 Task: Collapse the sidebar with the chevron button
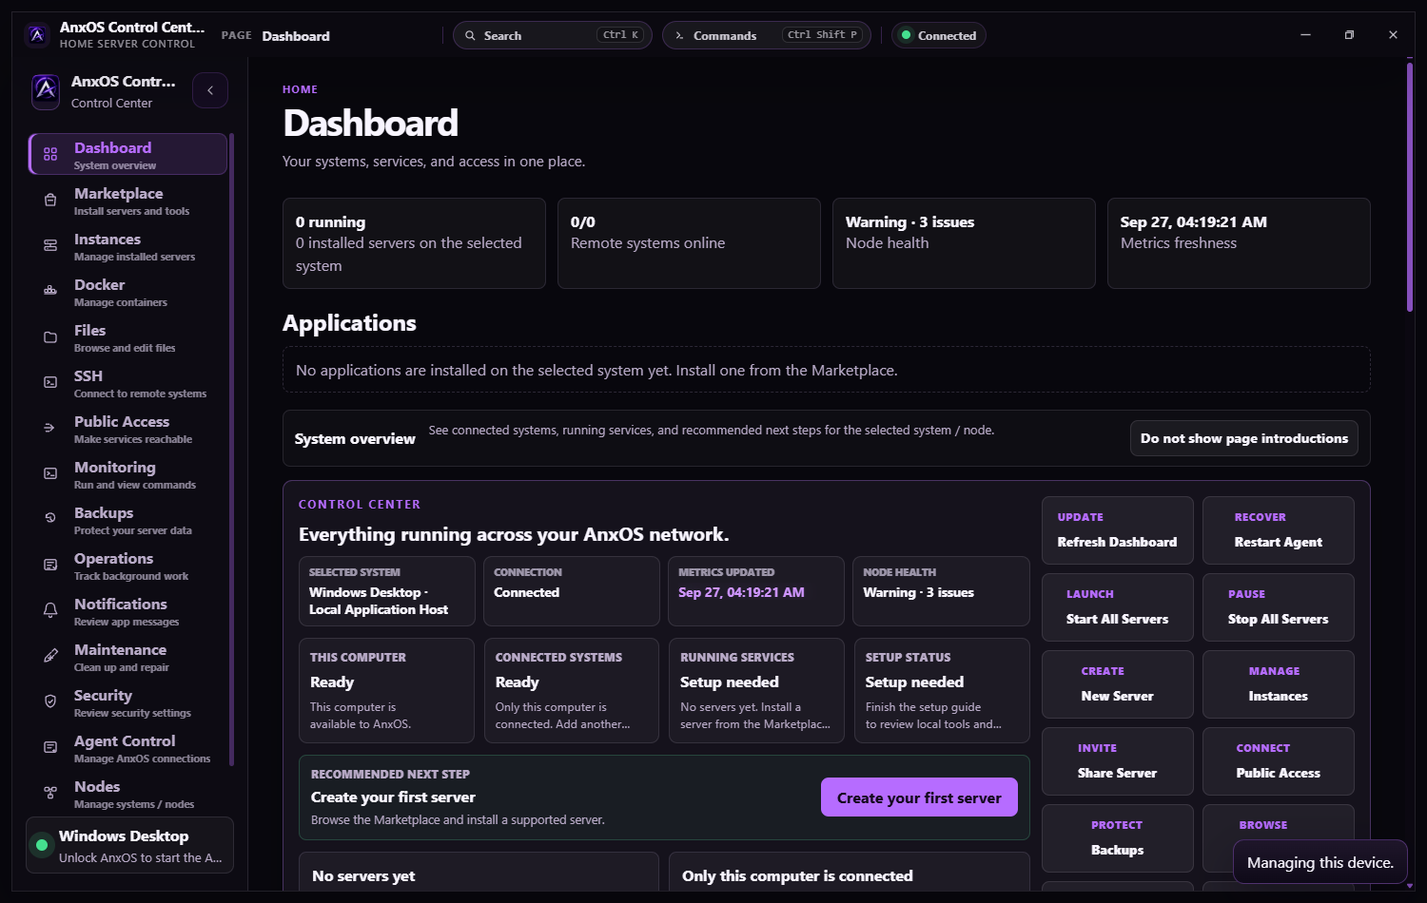coord(210,90)
